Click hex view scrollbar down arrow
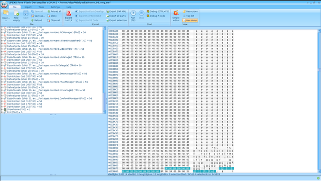This screenshot has width=321, height=181. click(x=319, y=171)
